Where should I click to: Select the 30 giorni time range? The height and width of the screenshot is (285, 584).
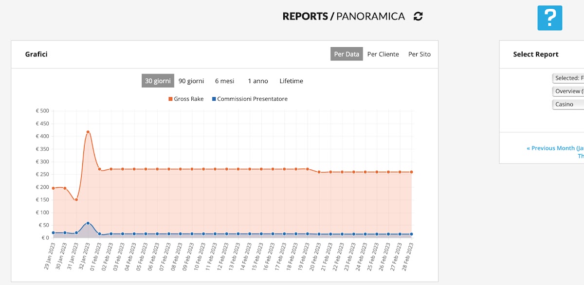(x=158, y=81)
